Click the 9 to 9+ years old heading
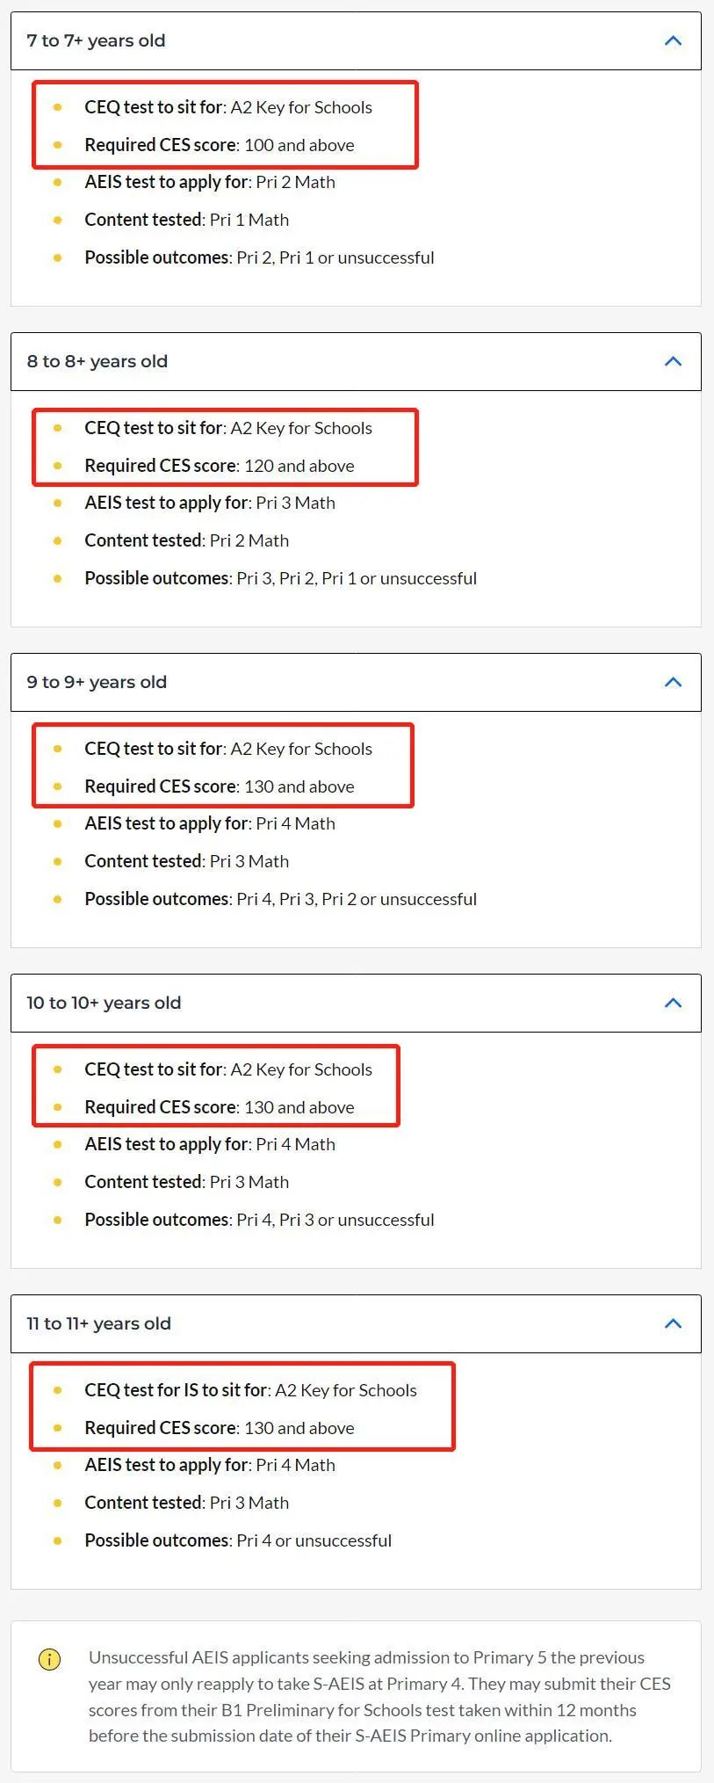 pos(97,682)
